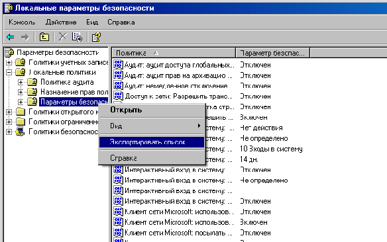Open the Консоль menu
The image size is (387, 242).
pos(22,22)
